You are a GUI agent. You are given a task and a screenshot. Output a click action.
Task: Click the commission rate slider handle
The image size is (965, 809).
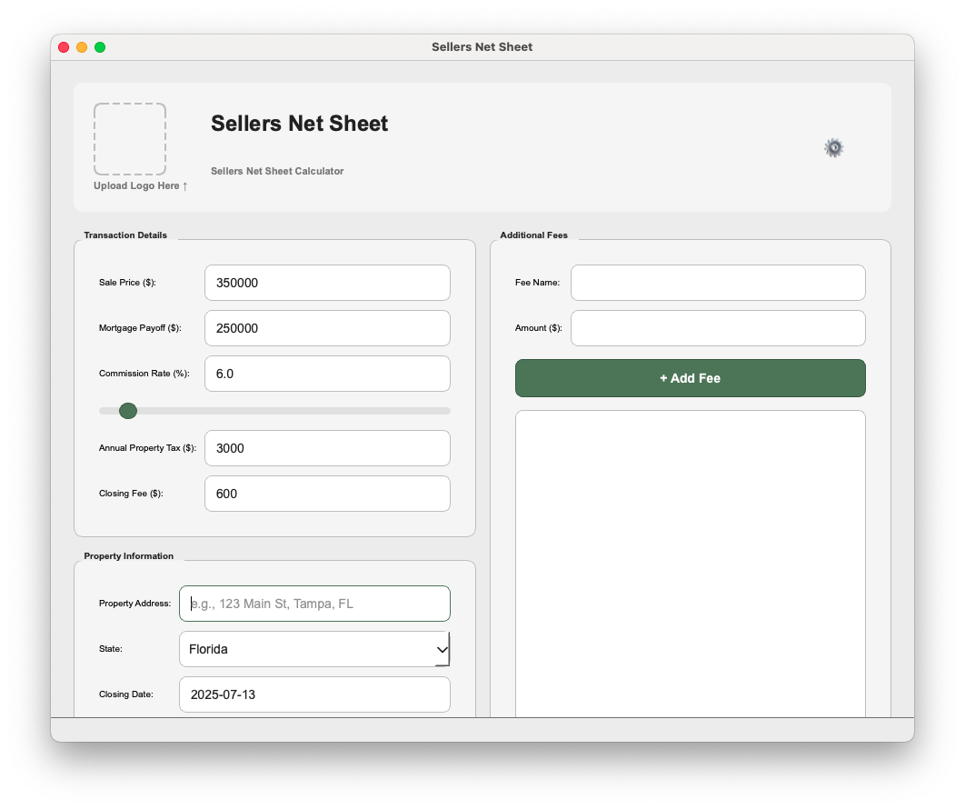(128, 411)
